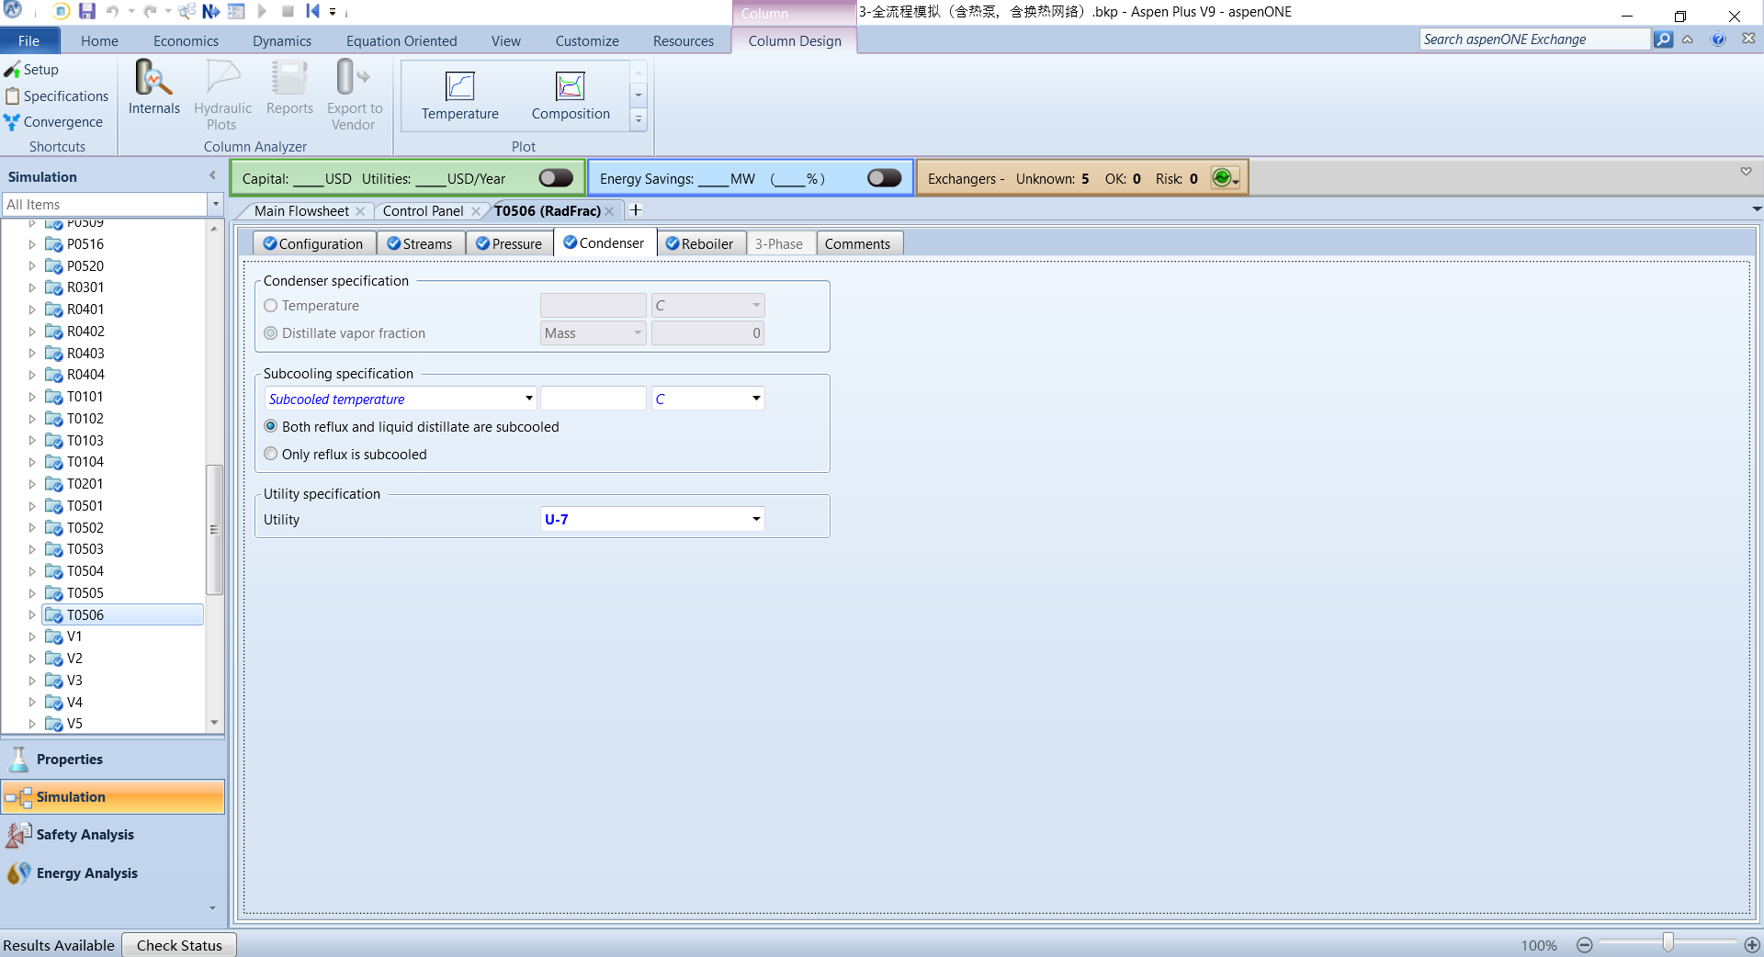Click the Search aspenONE Exchange box
Viewport: 1764px width, 957px height.
pos(1534,39)
